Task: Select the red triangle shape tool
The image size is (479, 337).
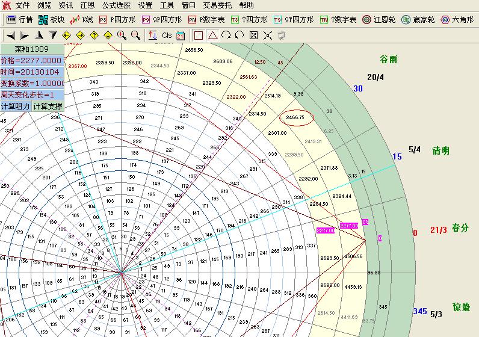Action: (212, 36)
